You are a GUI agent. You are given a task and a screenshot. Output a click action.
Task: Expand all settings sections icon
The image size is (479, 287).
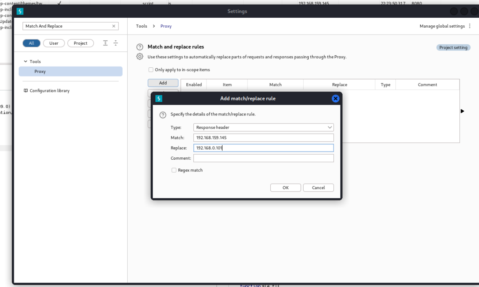[x=105, y=43]
